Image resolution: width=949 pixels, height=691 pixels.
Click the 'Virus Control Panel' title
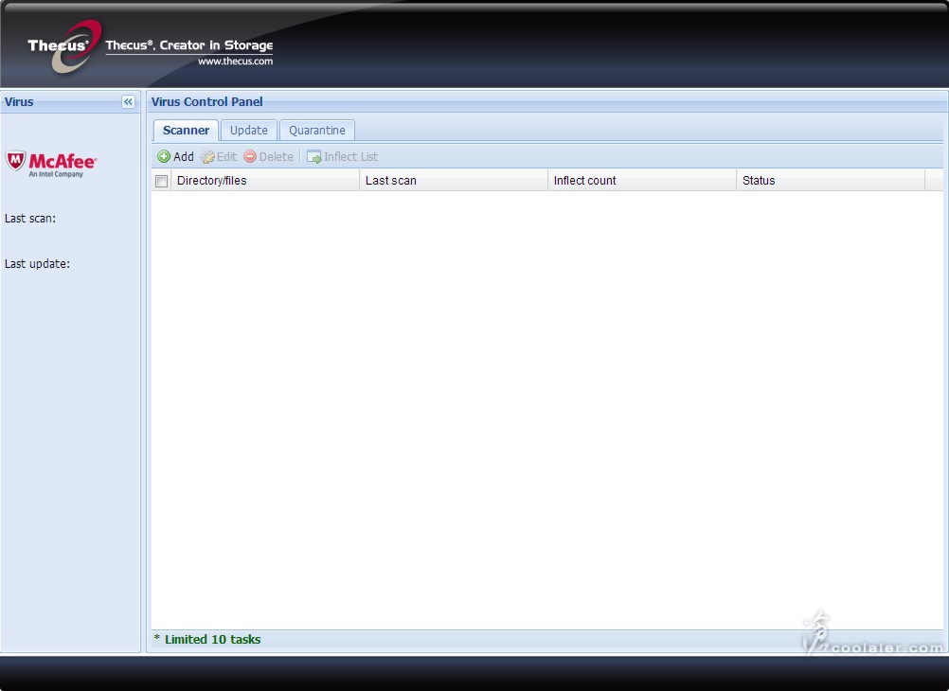(207, 101)
